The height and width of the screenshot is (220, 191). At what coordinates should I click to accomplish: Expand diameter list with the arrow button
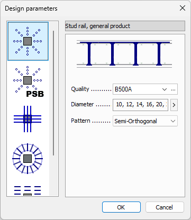click(174, 105)
